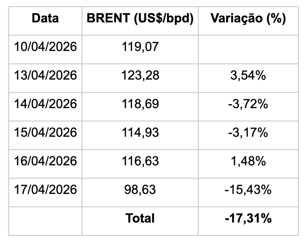Select the date 16/04/2026
306x243 pixels.
(45, 161)
